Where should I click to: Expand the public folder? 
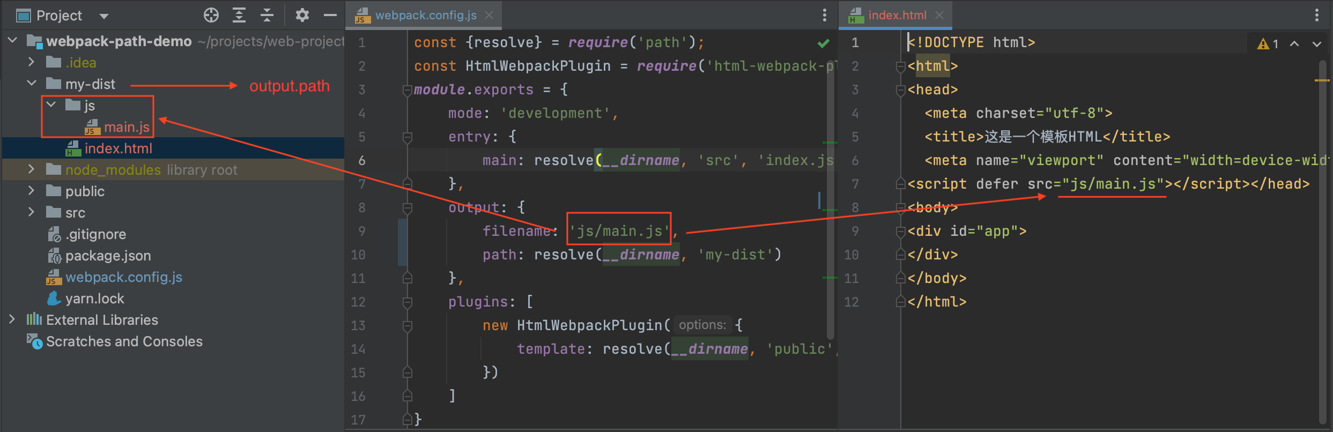(x=32, y=191)
